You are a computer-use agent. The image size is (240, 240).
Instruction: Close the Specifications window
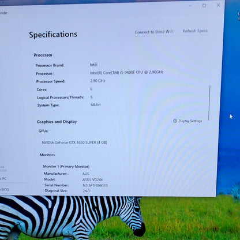pos(218,5)
